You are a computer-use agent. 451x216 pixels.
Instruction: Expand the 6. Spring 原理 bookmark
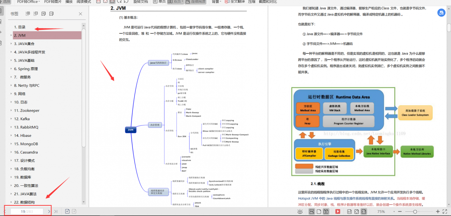point(11,69)
